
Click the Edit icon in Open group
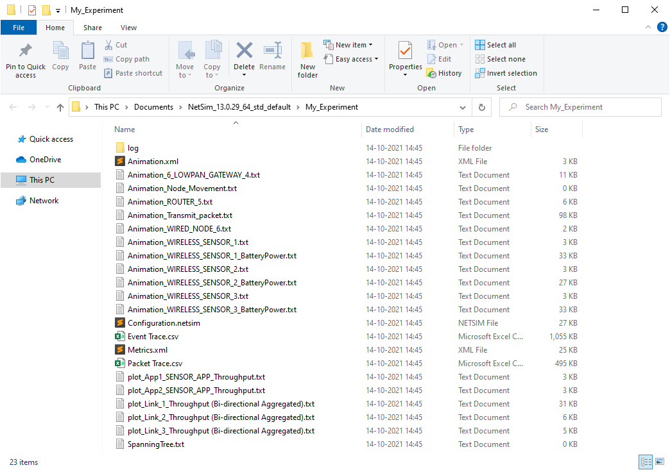click(x=431, y=59)
